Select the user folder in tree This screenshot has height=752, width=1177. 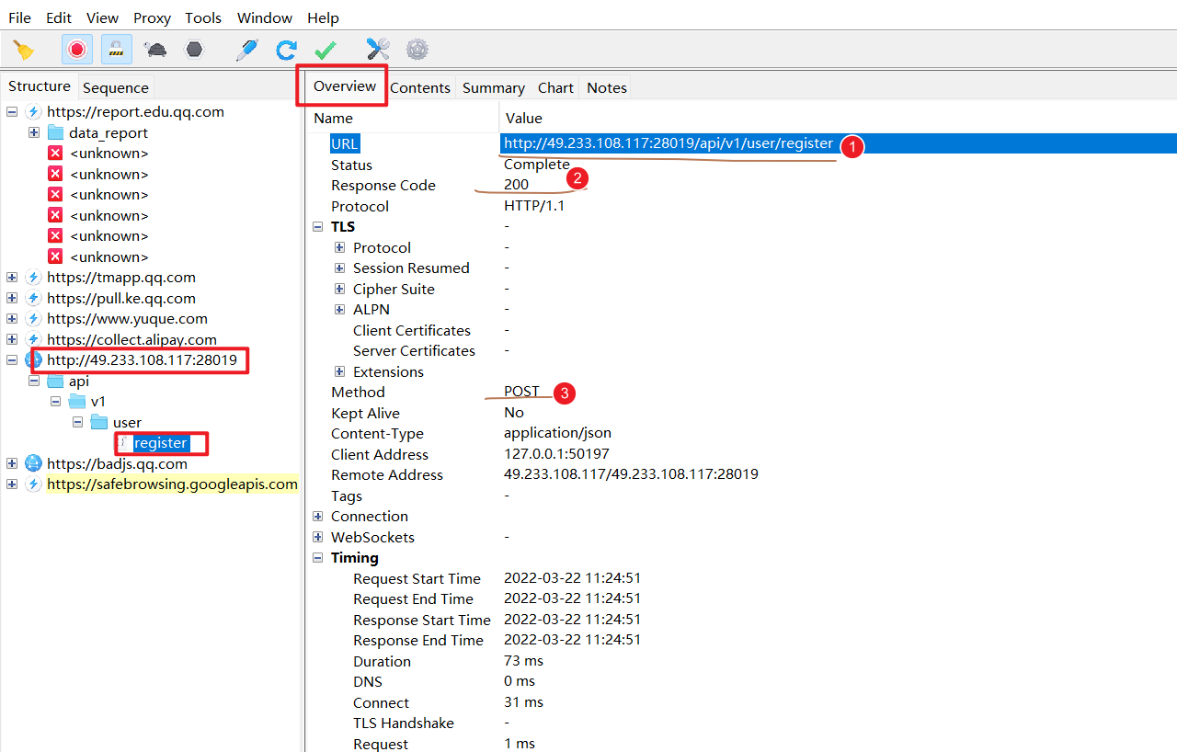coord(128,422)
